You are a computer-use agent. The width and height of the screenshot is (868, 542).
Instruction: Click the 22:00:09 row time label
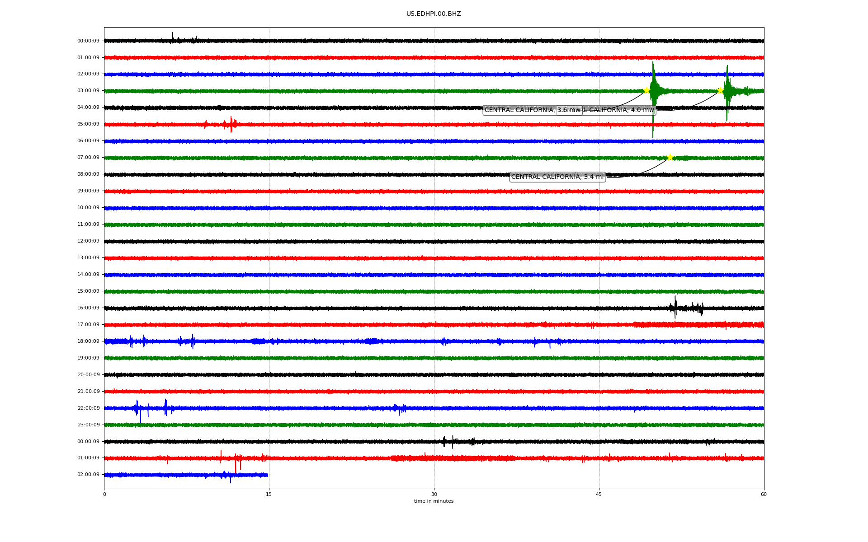pyautogui.click(x=88, y=408)
